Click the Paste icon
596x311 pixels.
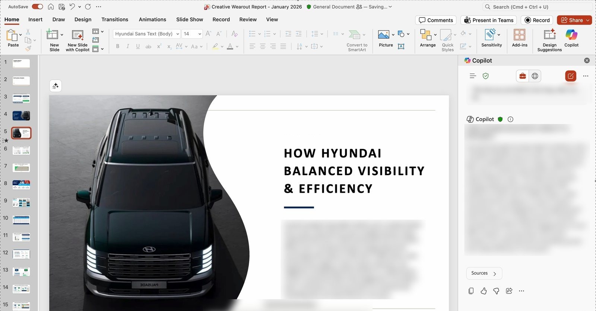(x=12, y=36)
